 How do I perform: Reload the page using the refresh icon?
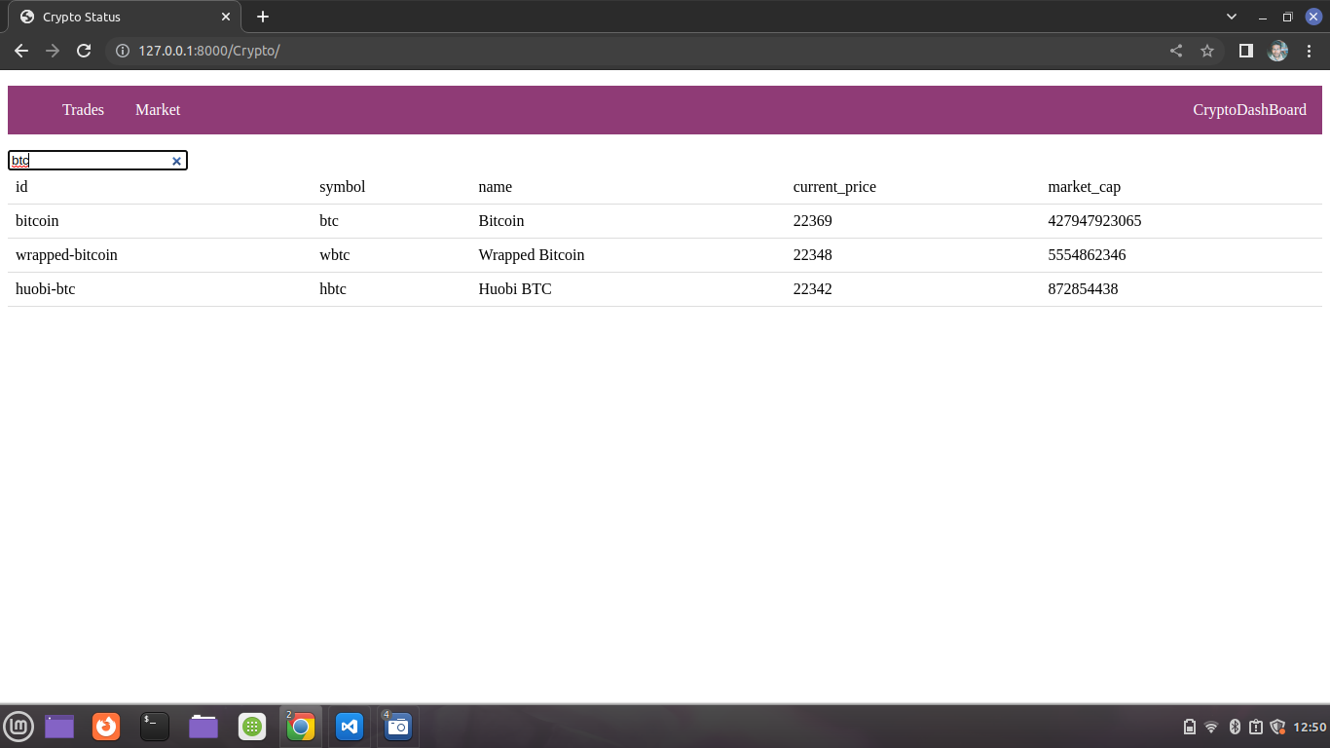pos(83,51)
